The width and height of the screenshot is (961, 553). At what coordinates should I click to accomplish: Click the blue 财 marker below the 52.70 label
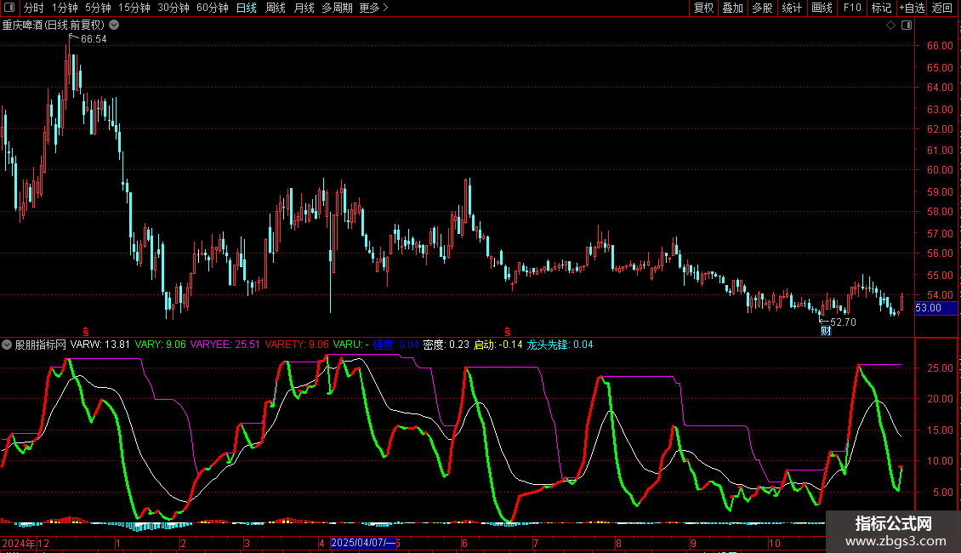point(825,331)
